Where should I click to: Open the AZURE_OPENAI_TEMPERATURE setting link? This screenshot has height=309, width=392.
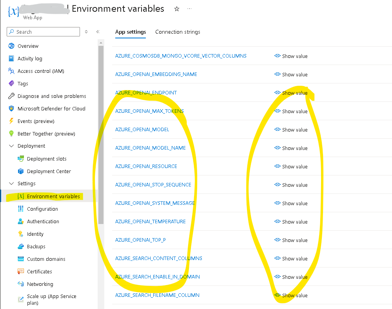point(150,221)
